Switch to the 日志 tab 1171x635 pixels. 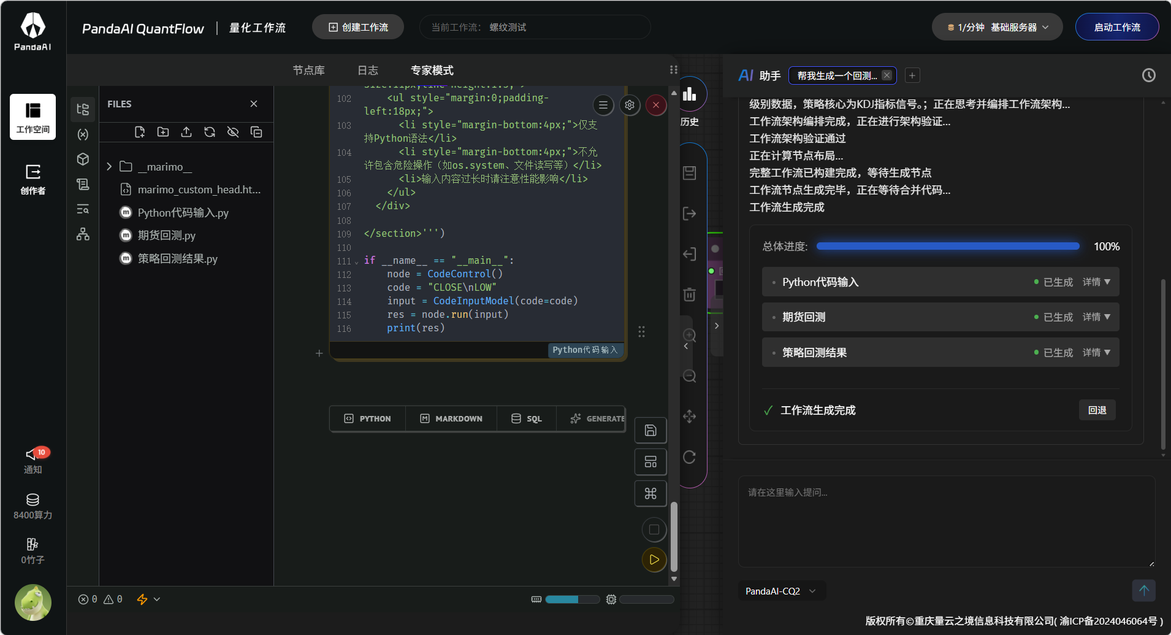[367, 70]
